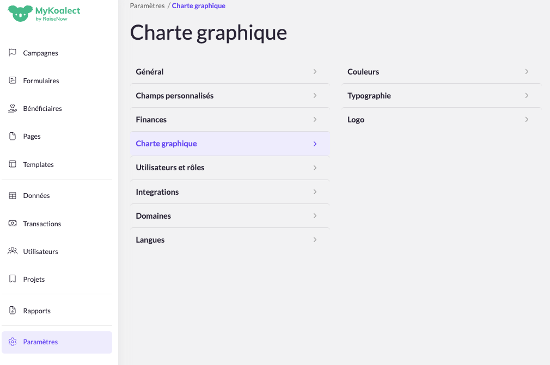Open the Général settings section
This screenshot has height=365, width=550.
coord(230,71)
